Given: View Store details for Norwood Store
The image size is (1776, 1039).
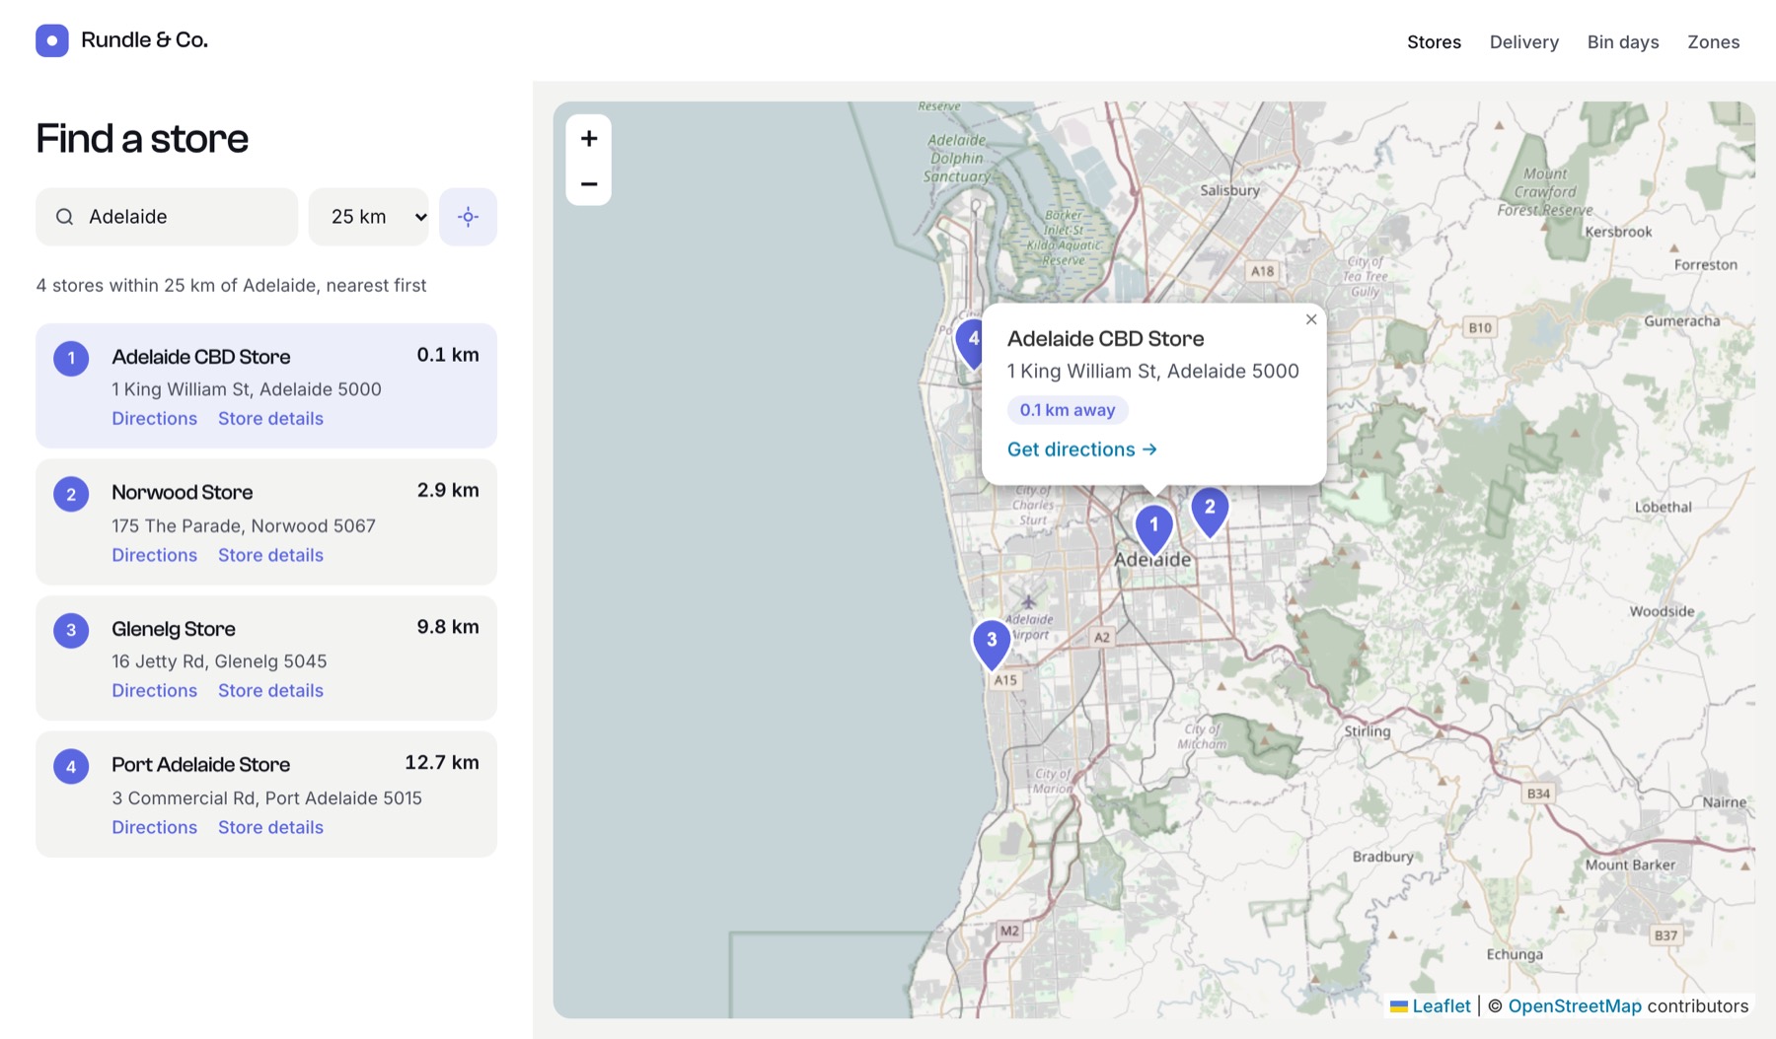Looking at the screenshot, I should (270, 555).
